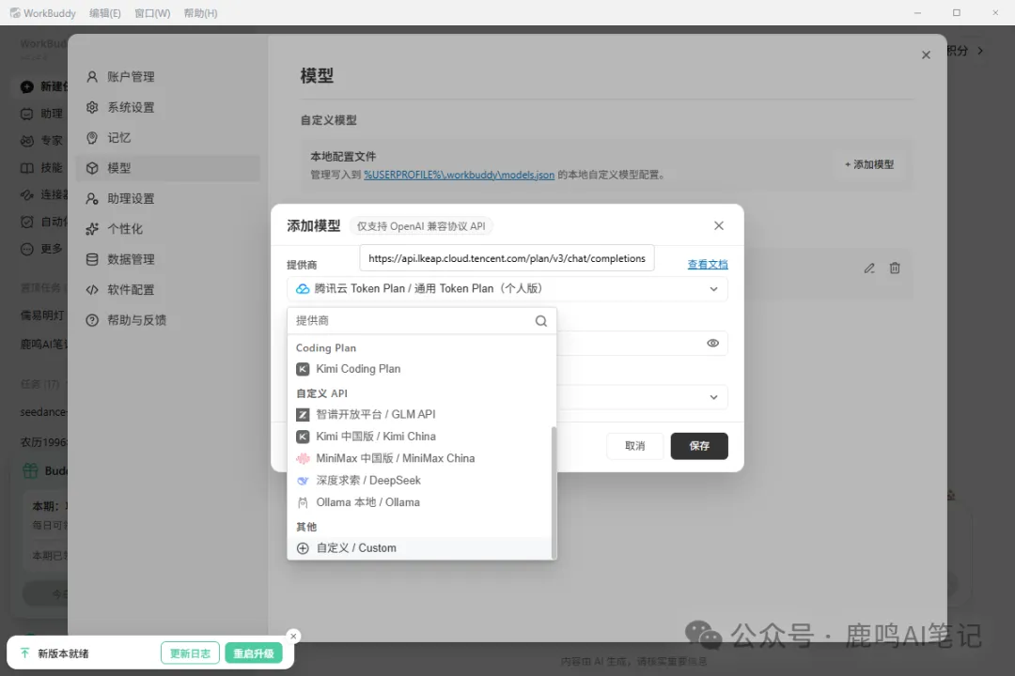Open the model dropdown chevron above 保存
The width and height of the screenshot is (1015, 676).
tap(713, 397)
